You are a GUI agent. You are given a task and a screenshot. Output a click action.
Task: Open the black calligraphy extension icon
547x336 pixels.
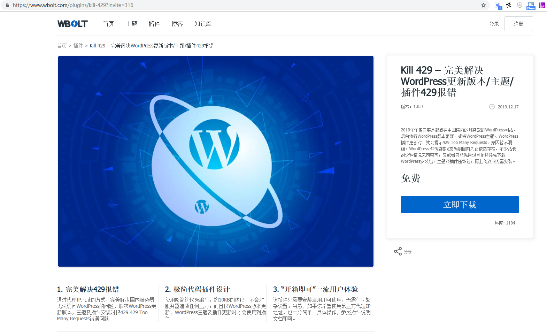(509, 5)
